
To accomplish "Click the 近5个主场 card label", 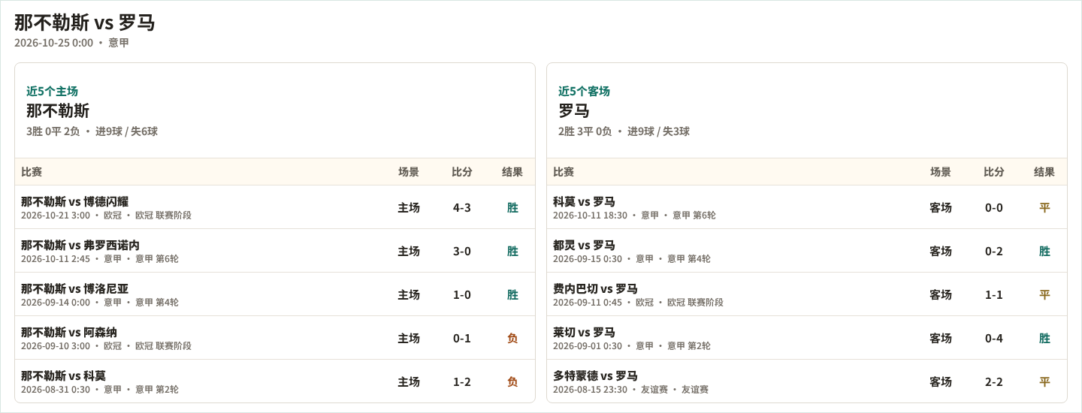I will tap(52, 91).
